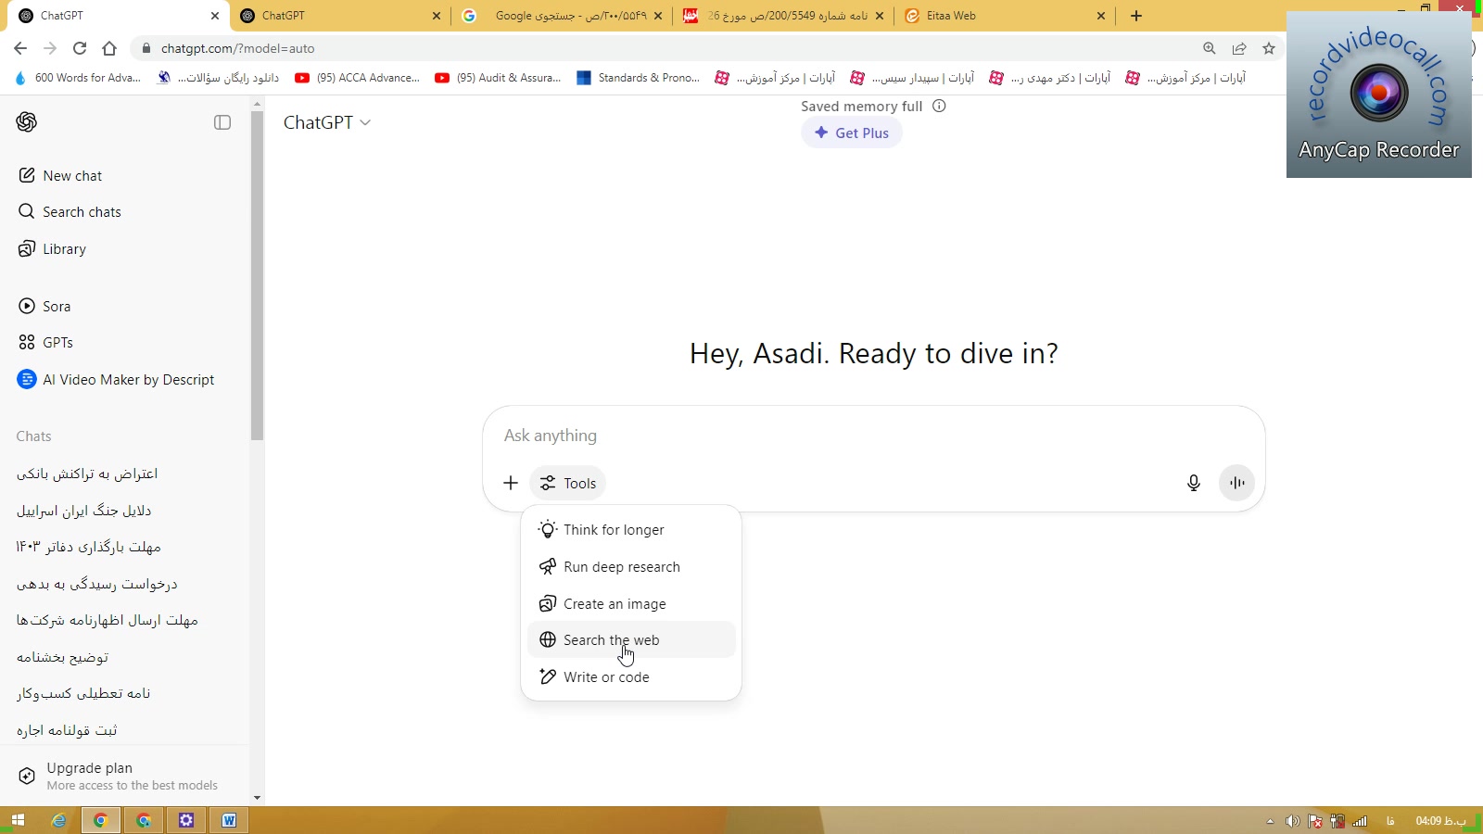
Task: Select Write or code option
Action: (x=631, y=677)
